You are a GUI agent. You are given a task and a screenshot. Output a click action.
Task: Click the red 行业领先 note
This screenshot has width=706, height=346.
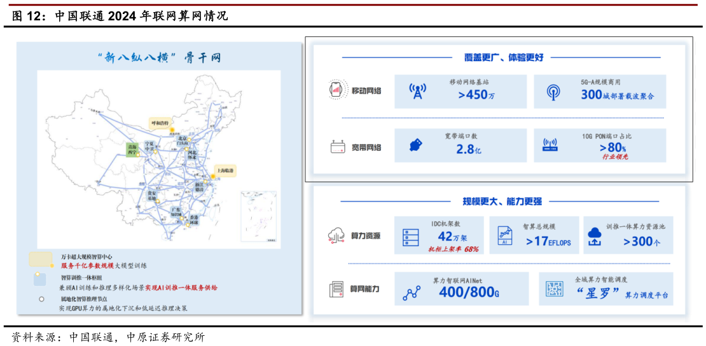click(x=614, y=156)
